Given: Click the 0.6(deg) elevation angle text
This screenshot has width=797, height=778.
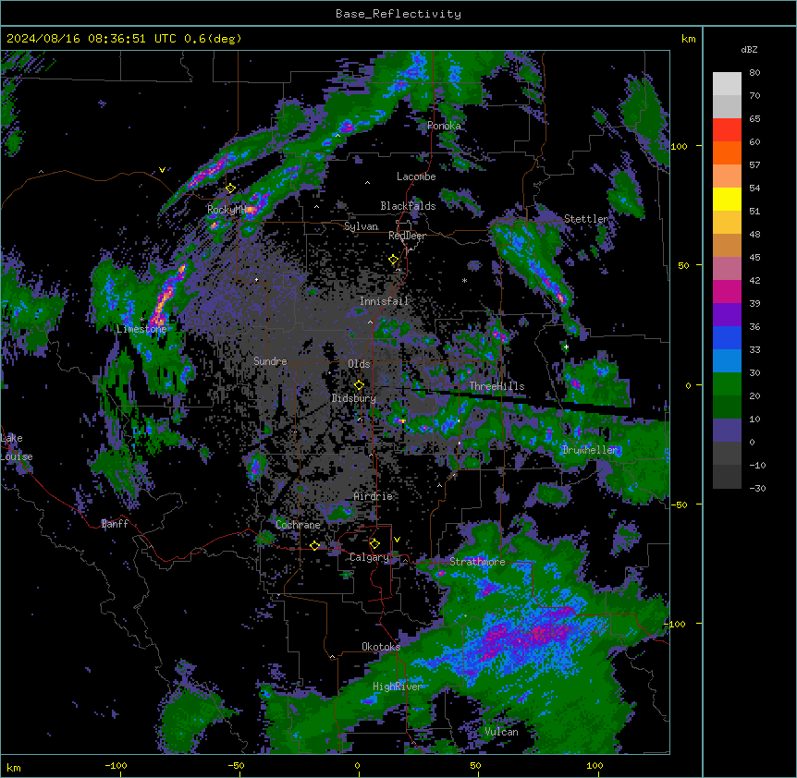Looking at the screenshot, I should point(213,39).
